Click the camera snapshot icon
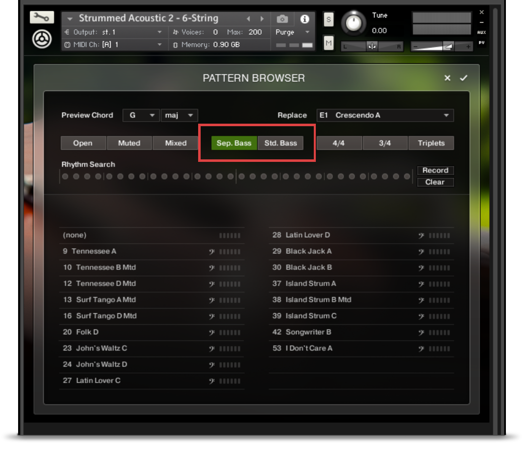The width and height of the screenshot is (523, 461). tap(282, 19)
